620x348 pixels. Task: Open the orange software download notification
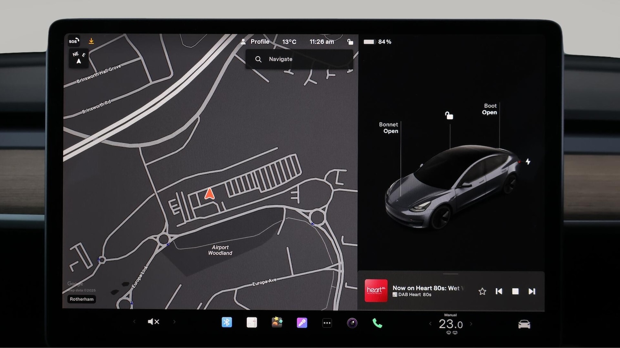(x=91, y=41)
